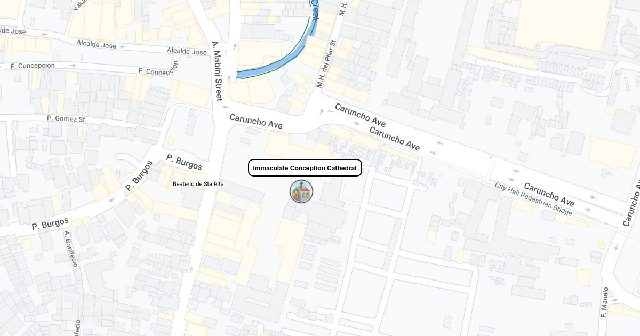Click vertical Caruncho label cut off at map edge
Screen dimensions: 640x336
tap(633, 203)
